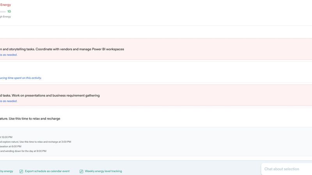The image size is (312, 175).
Task: Click the winding down 9:00 PM entry
Action: point(23,151)
